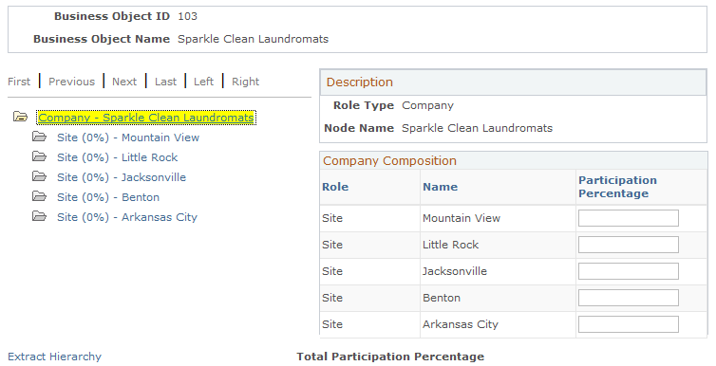The image size is (716, 366).
Task: Click the Mountain View site folder icon
Action: point(39,137)
